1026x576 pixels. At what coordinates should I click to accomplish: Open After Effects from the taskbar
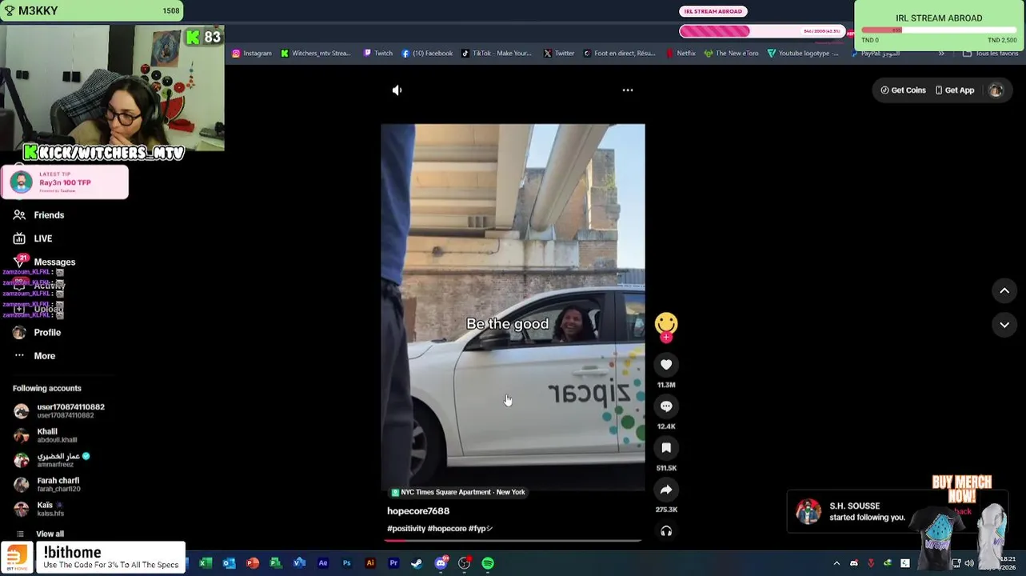[323, 563]
